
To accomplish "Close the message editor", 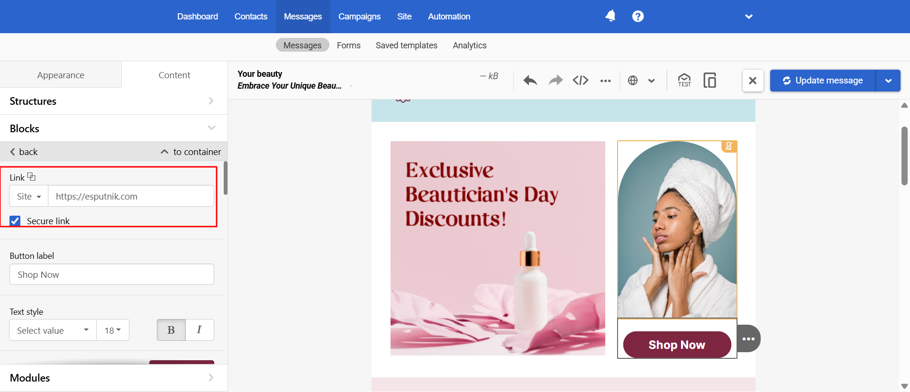I will tap(753, 81).
